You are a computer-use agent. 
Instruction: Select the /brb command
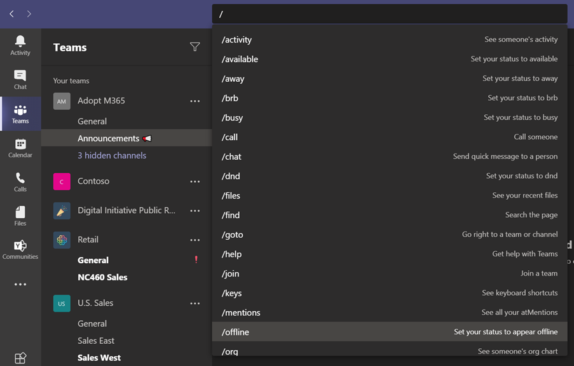[390, 98]
